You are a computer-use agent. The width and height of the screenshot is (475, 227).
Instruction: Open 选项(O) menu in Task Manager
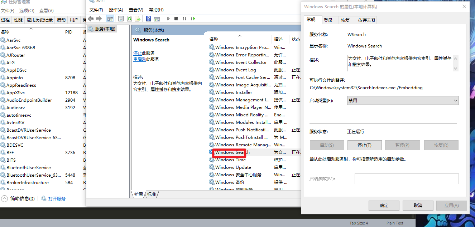coord(27,11)
